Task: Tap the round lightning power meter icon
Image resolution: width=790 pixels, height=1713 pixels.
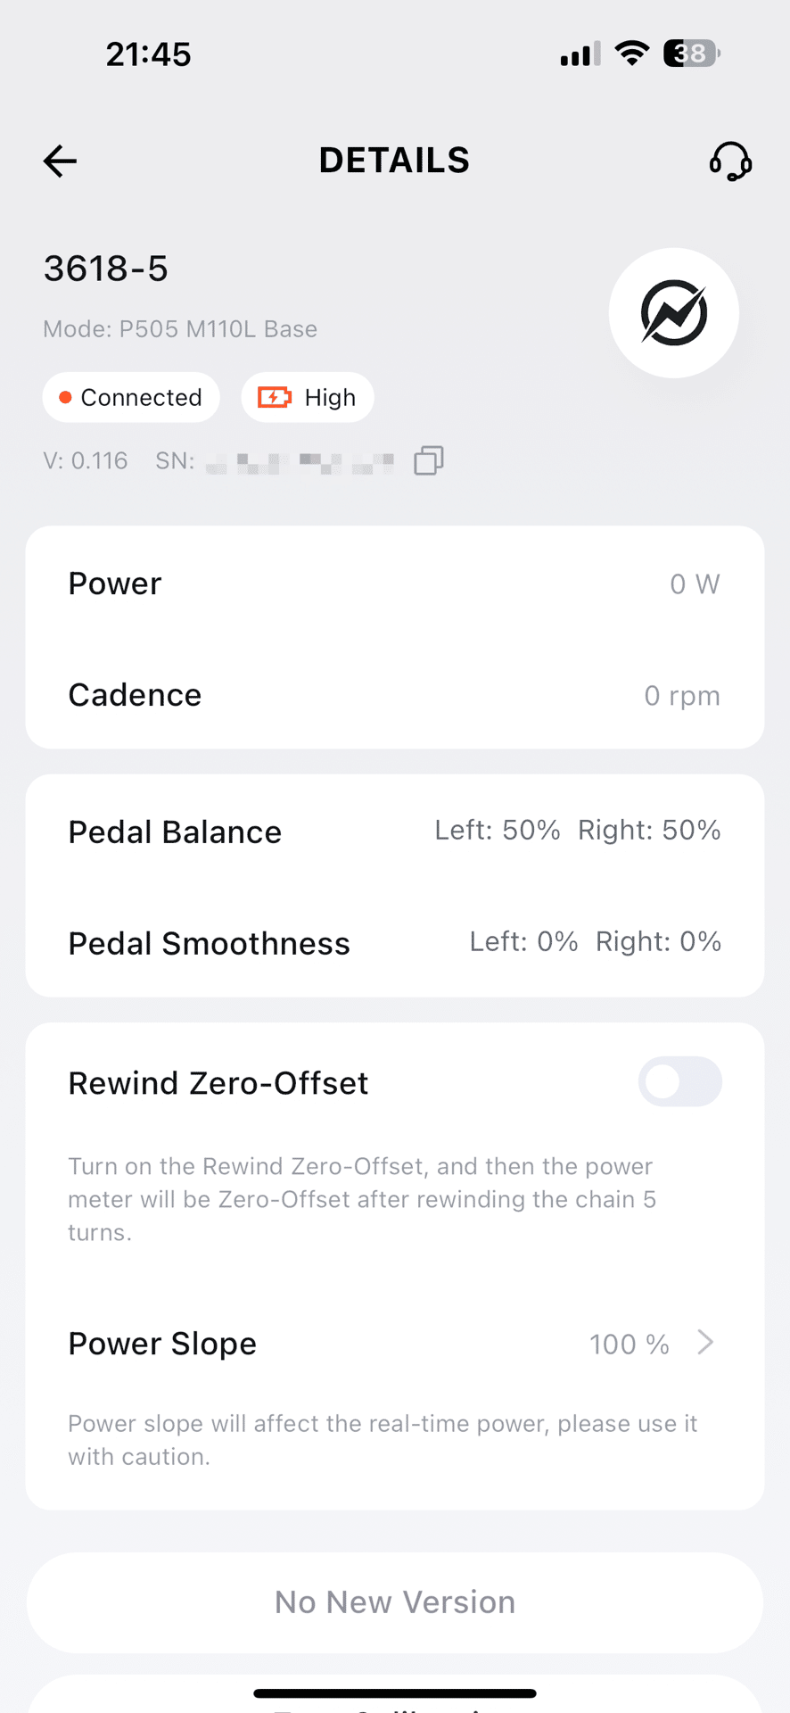Action: (673, 313)
